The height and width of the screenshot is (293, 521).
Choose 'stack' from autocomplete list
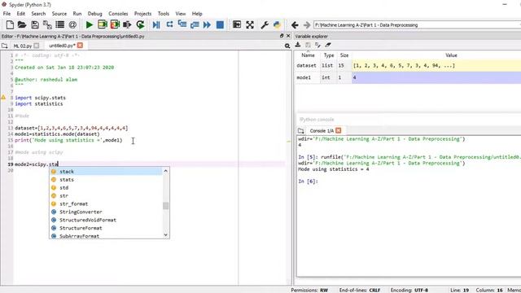(106, 172)
